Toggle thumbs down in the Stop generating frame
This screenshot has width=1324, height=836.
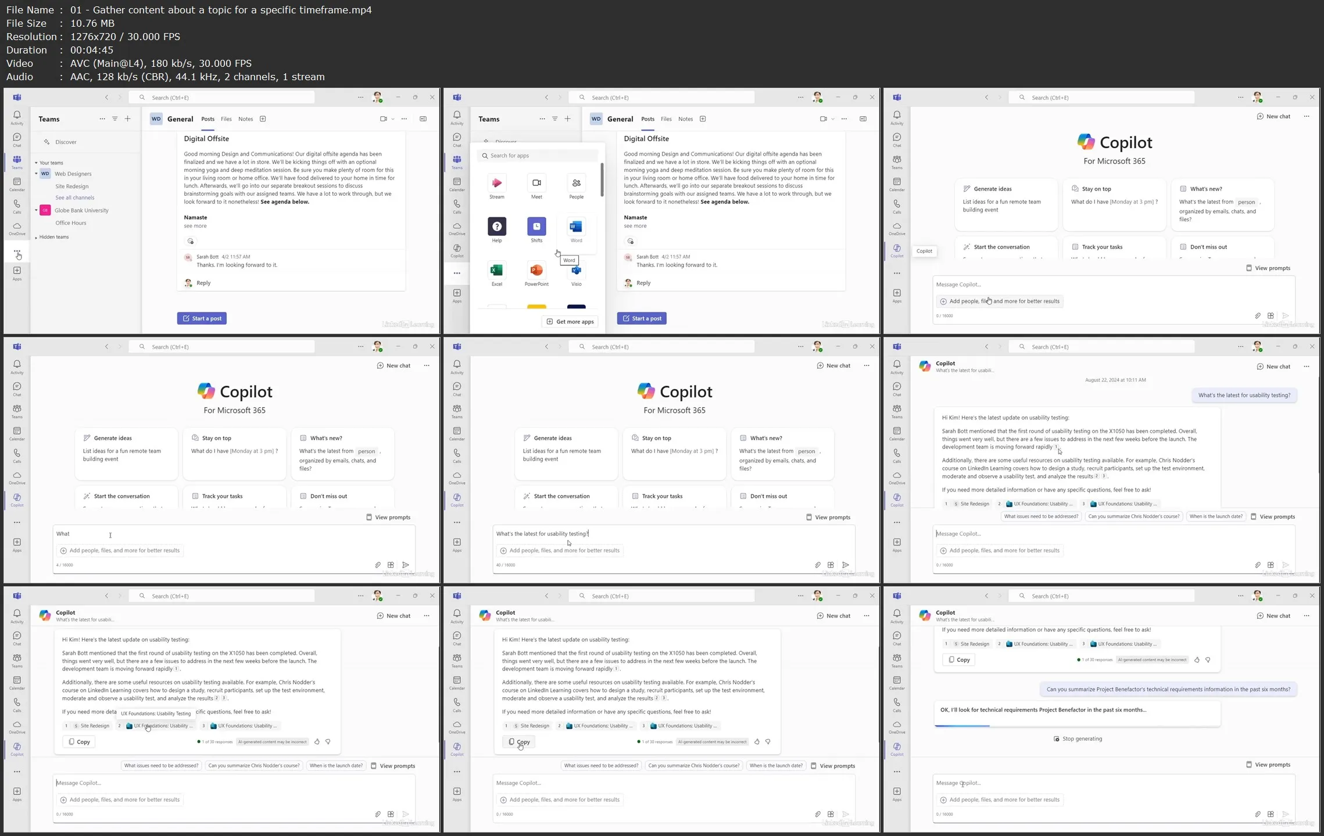(1208, 660)
